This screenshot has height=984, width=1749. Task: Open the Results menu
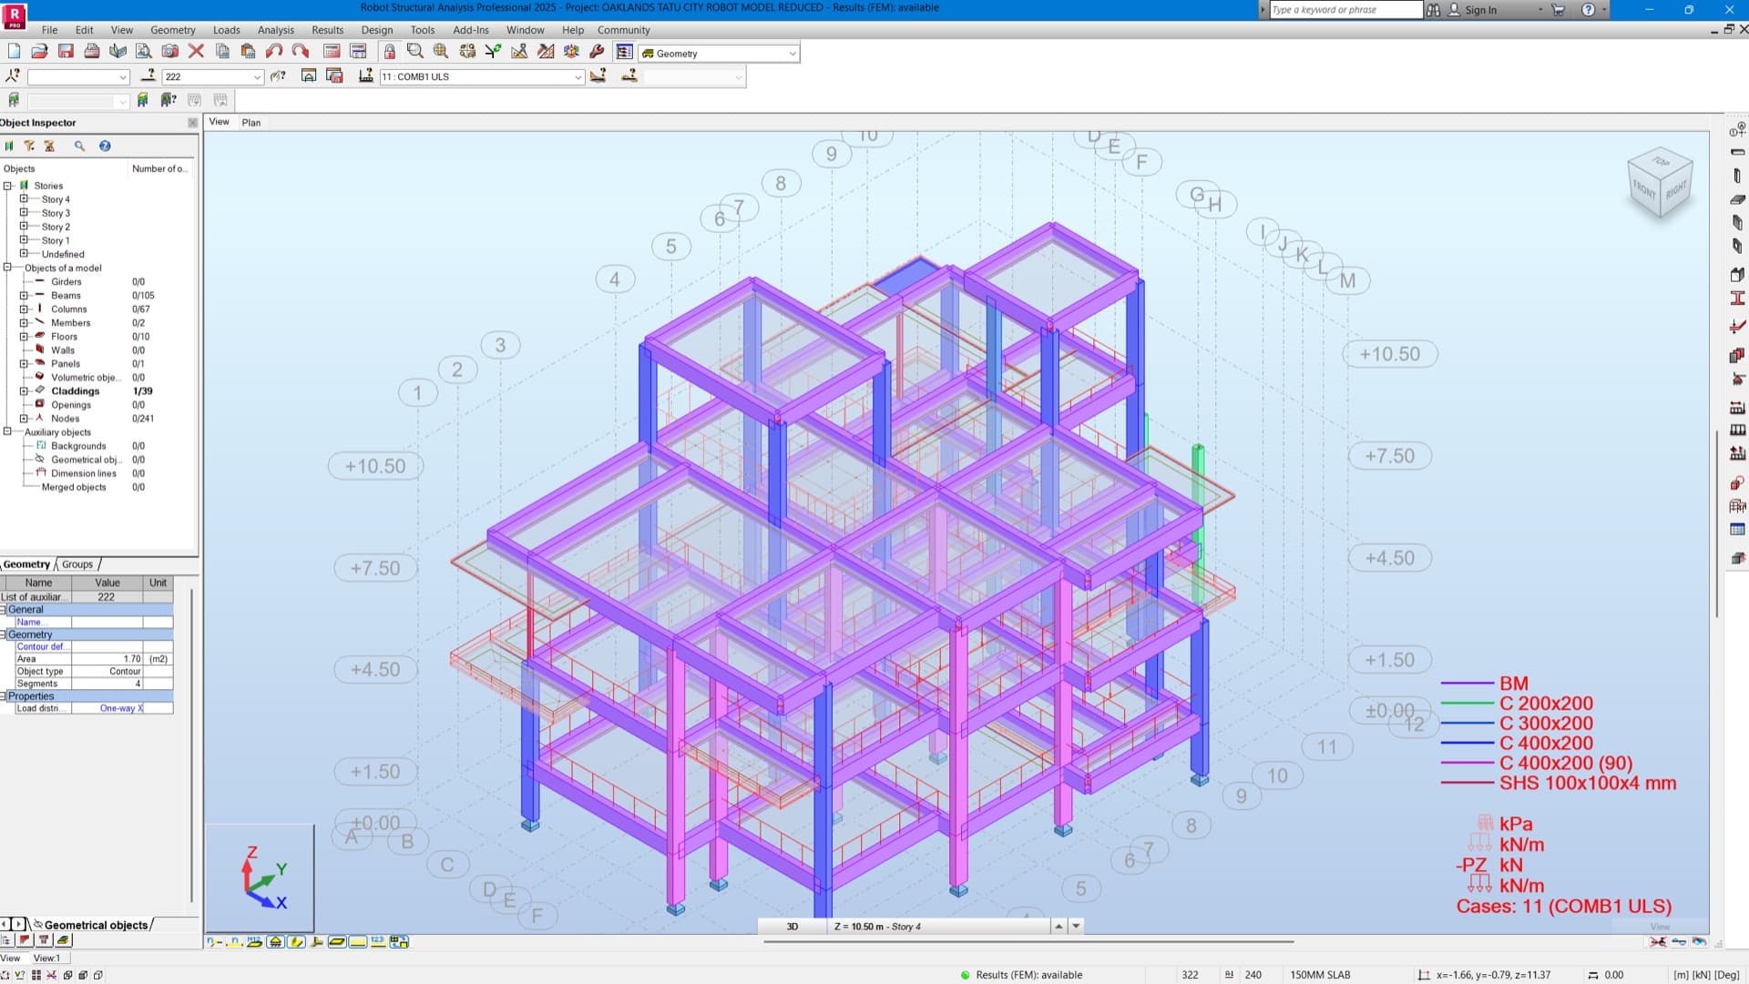point(327,30)
